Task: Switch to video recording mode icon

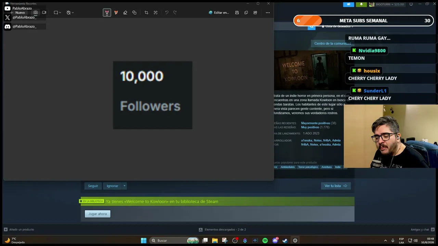Action: click(x=44, y=12)
